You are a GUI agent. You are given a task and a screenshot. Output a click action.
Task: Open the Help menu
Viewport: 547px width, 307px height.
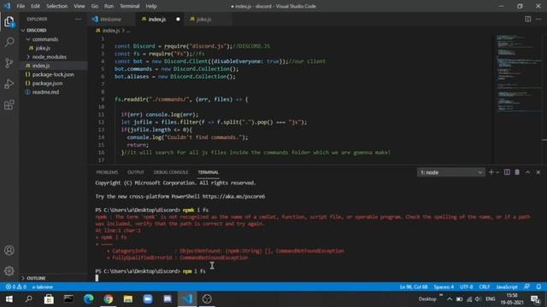[151, 6]
